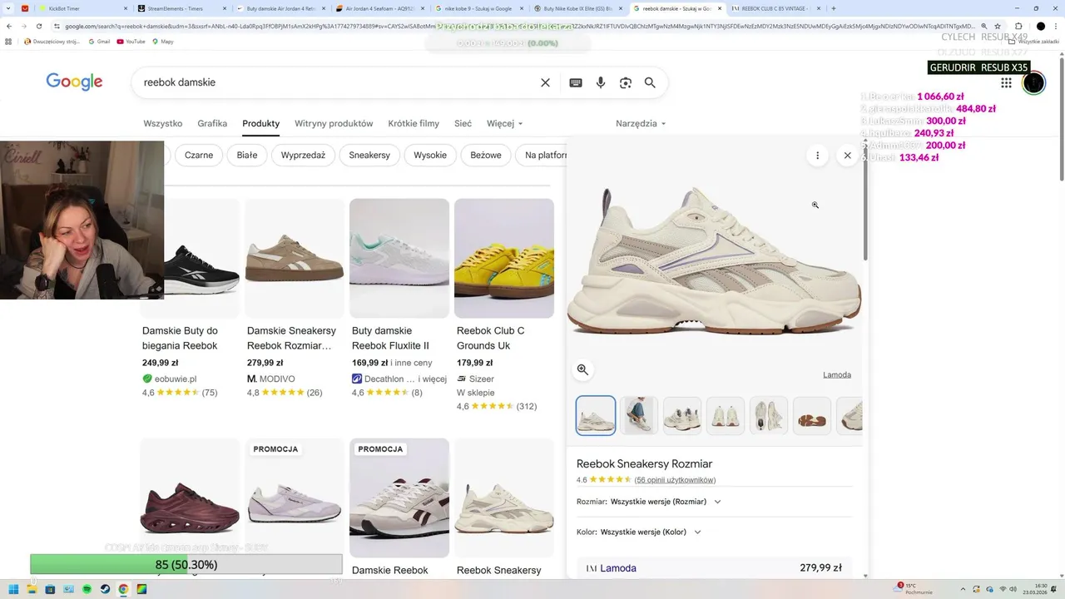Expand the Narzędzia dropdown
Screen dimensions: 1065x599
coord(641,123)
